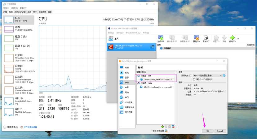
Task: Open the list menu icon on hdp101 VM entry
Action: click(152, 47)
